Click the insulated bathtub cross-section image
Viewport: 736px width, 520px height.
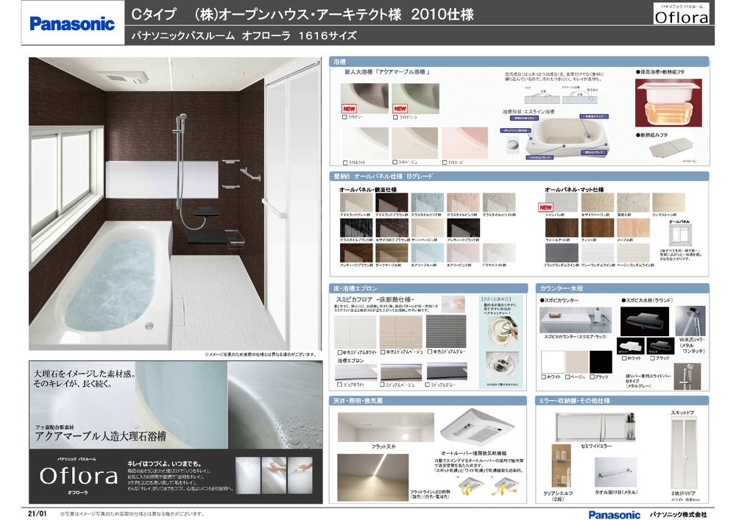668,103
